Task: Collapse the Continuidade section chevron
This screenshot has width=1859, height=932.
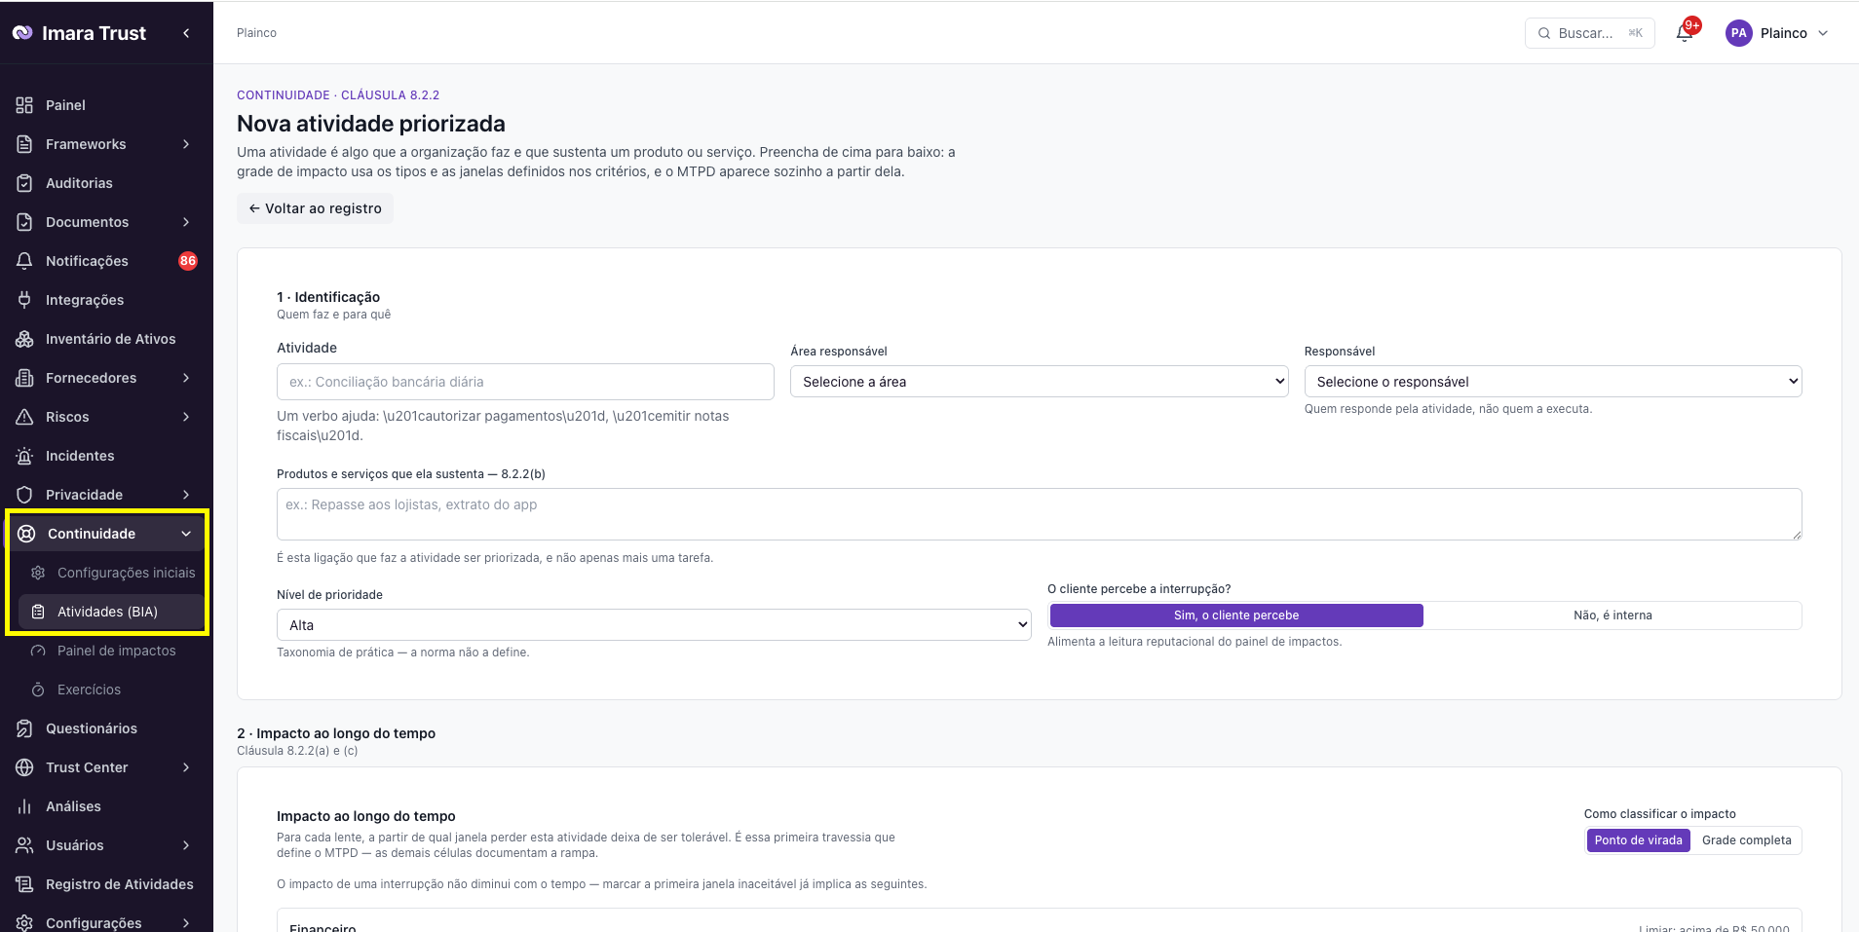Action: pyautogui.click(x=186, y=534)
